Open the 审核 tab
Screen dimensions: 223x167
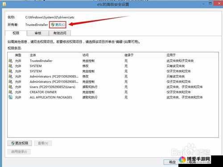point(38,33)
